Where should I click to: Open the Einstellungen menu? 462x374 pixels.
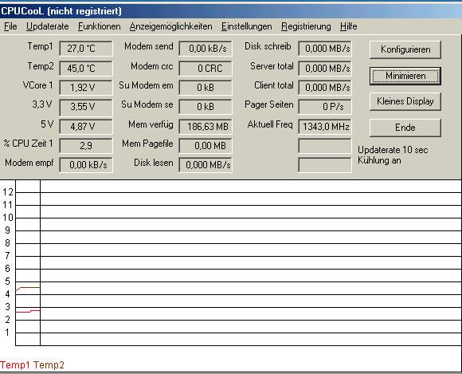pos(247,26)
